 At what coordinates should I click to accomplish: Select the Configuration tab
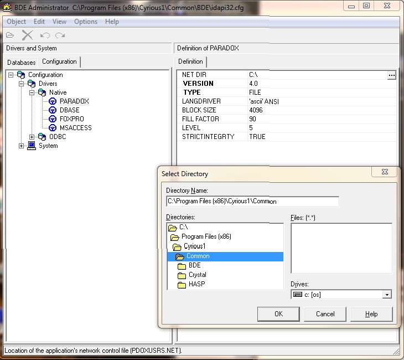click(x=59, y=61)
